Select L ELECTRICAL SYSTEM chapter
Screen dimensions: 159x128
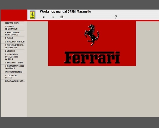pos(11,76)
